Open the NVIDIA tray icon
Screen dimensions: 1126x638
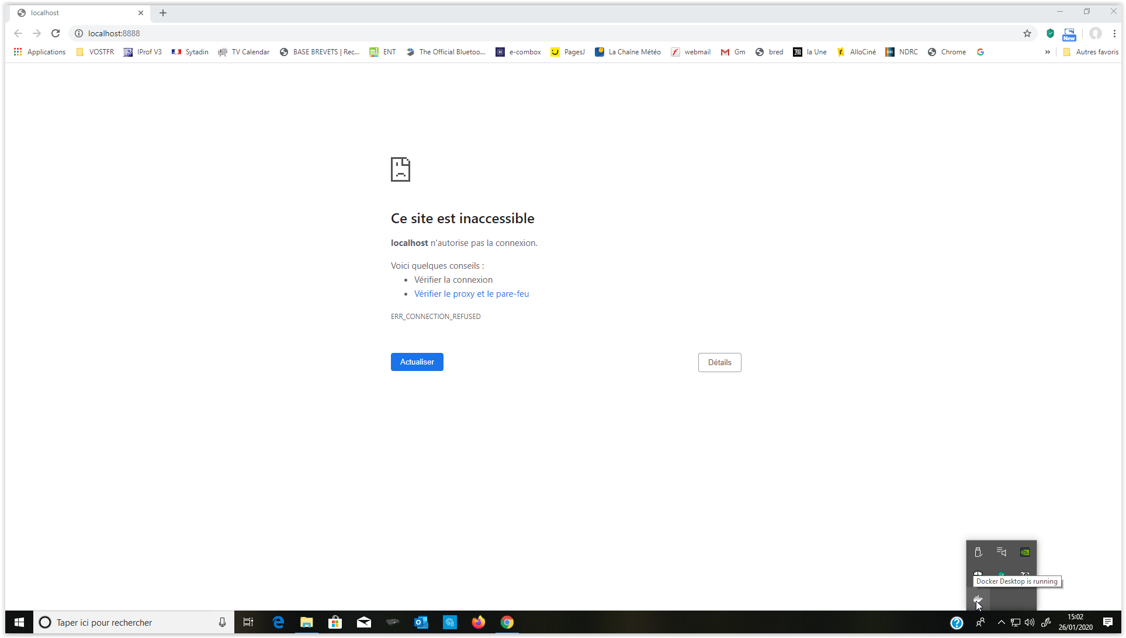[x=1024, y=552]
